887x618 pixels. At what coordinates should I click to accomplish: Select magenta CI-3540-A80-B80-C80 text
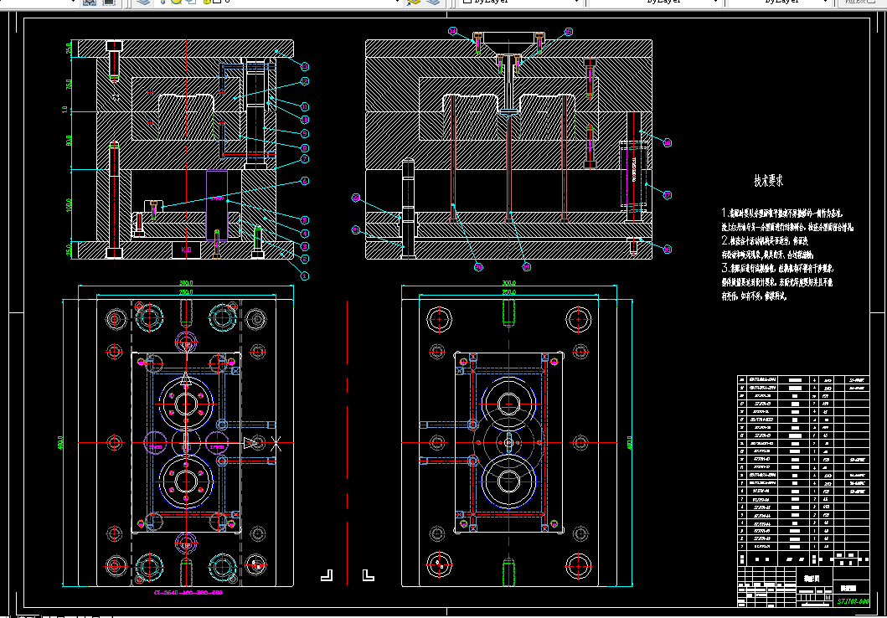(x=188, y=593)
